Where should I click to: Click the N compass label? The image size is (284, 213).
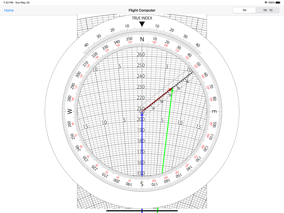[142, 39]
